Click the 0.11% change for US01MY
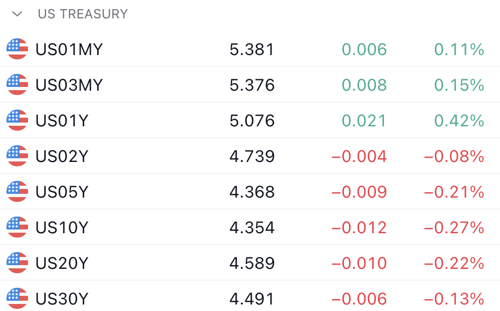500x311 pixels. pyautogui.click(x=459, y=50)
